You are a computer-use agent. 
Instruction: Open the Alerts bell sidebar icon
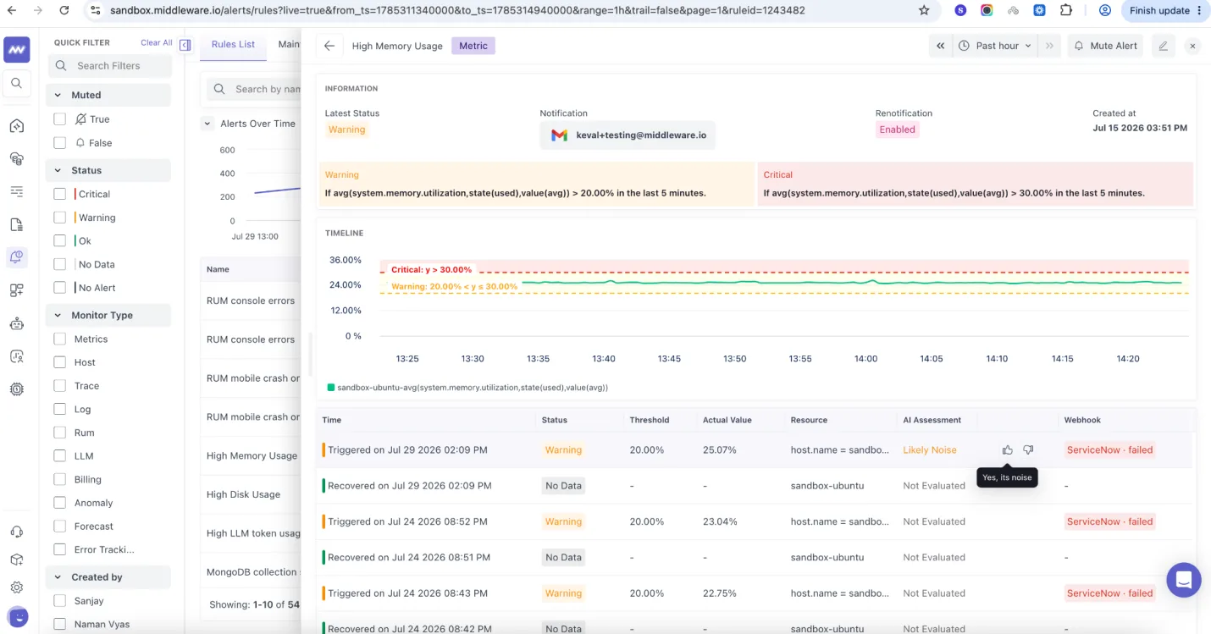coord(17,257)
